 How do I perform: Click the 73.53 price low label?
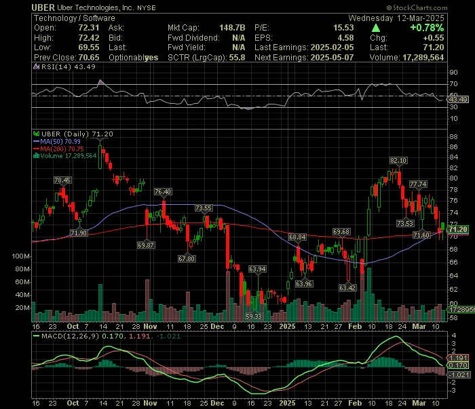pos(405,223)
